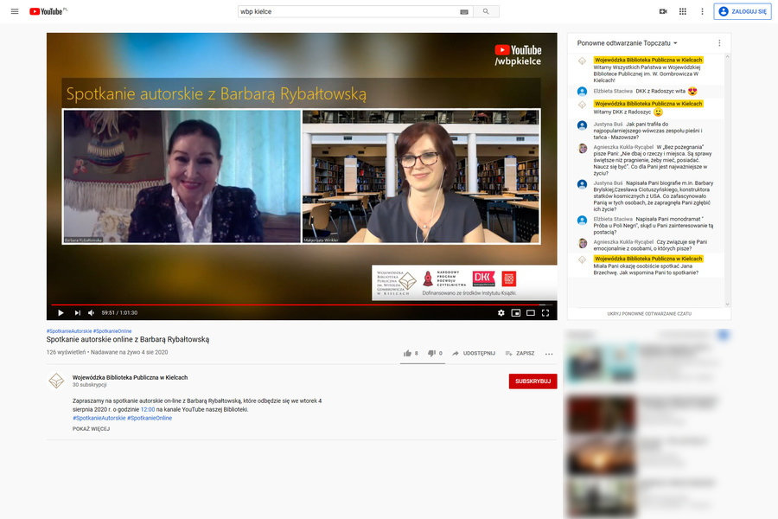This screenshot has width=778, height=519.
Task: Subscribe with the red SUBSKRYBUJ button
Action: (x=532, y=381)
